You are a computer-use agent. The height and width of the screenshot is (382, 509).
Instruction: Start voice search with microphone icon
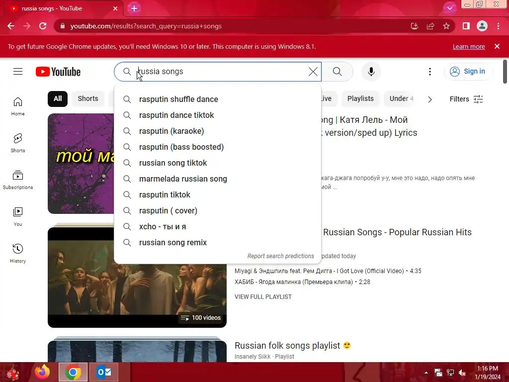(371, 72)
